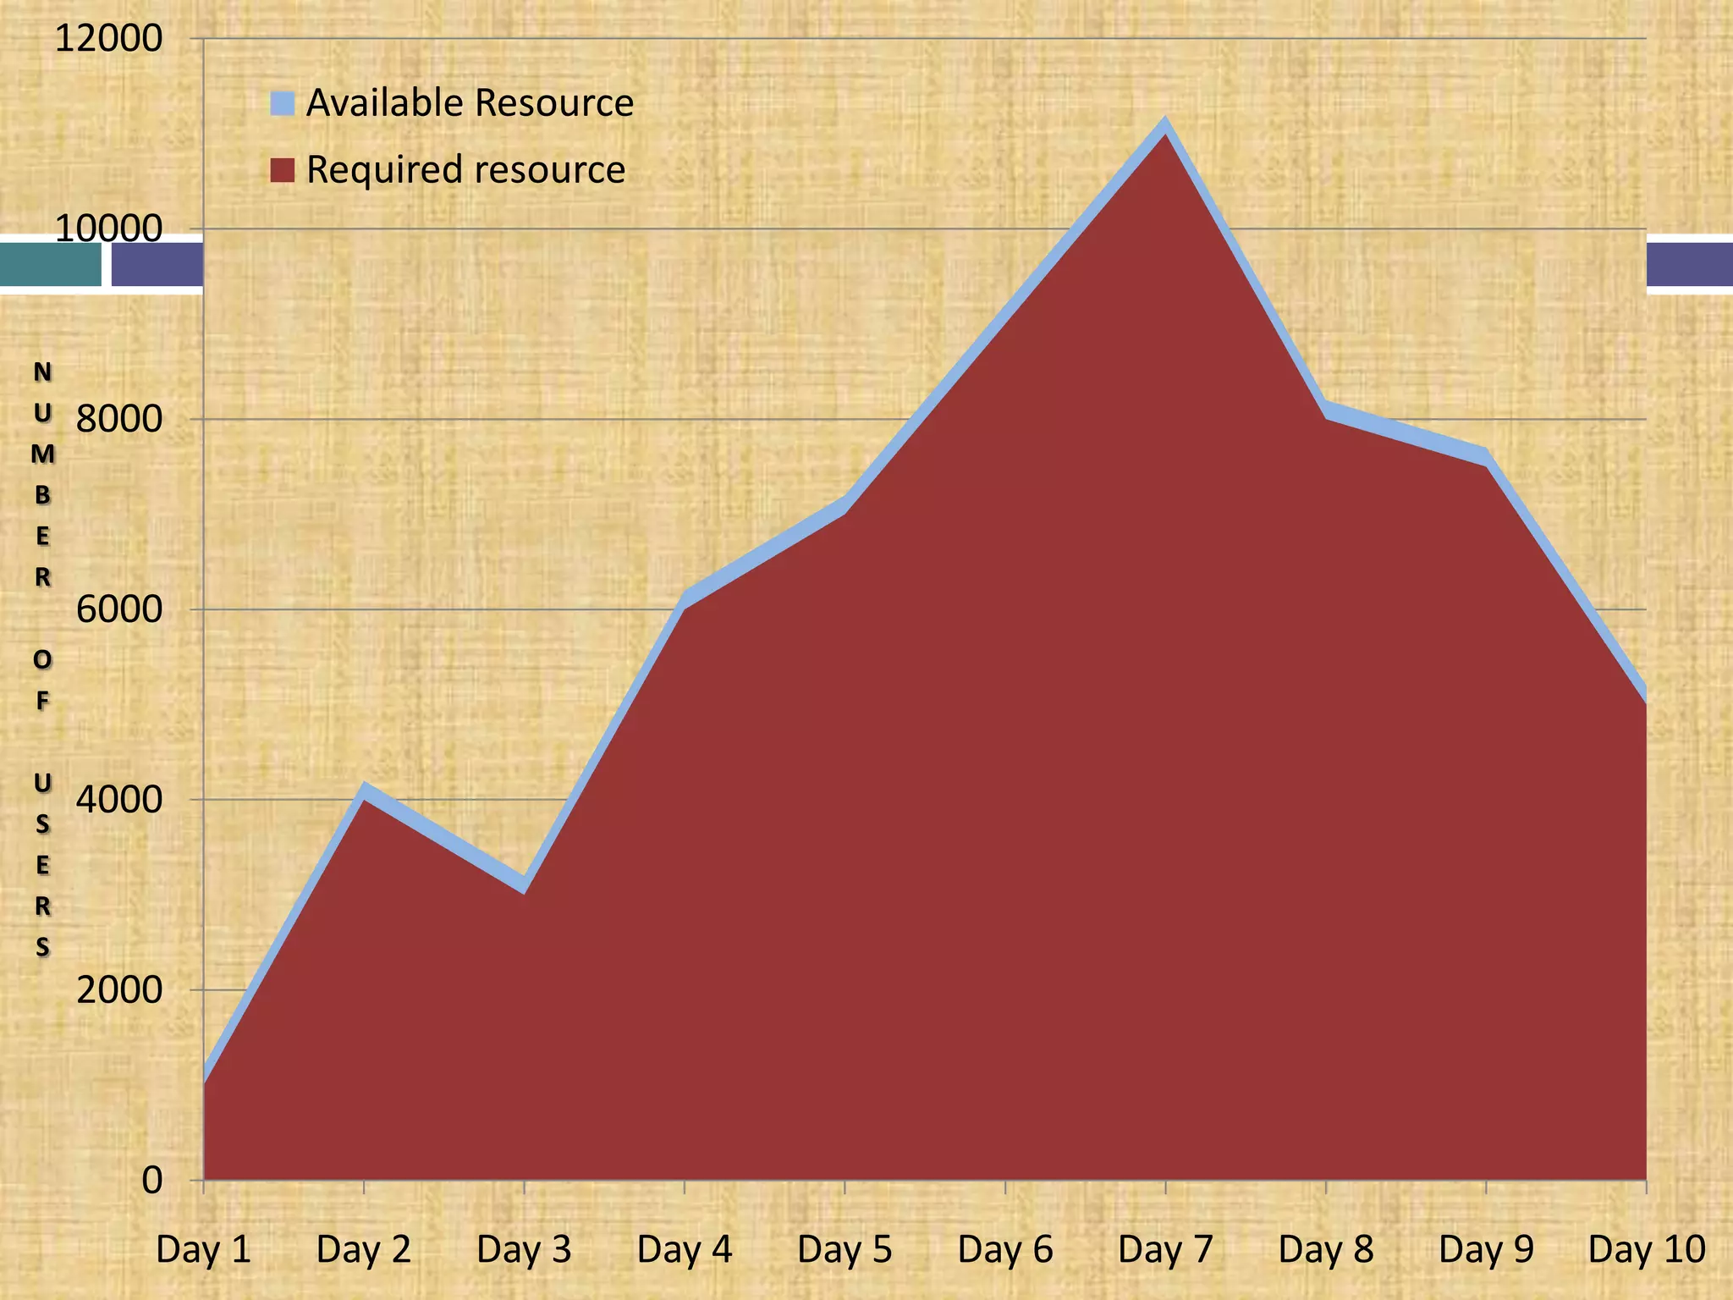Click the teal rectangle decoration at left
The width and height of the screenshot is (1733, 1300).
[51, 264]
